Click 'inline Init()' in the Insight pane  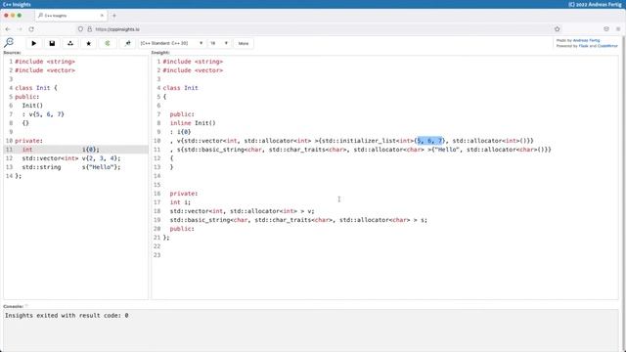coord(193,123)
